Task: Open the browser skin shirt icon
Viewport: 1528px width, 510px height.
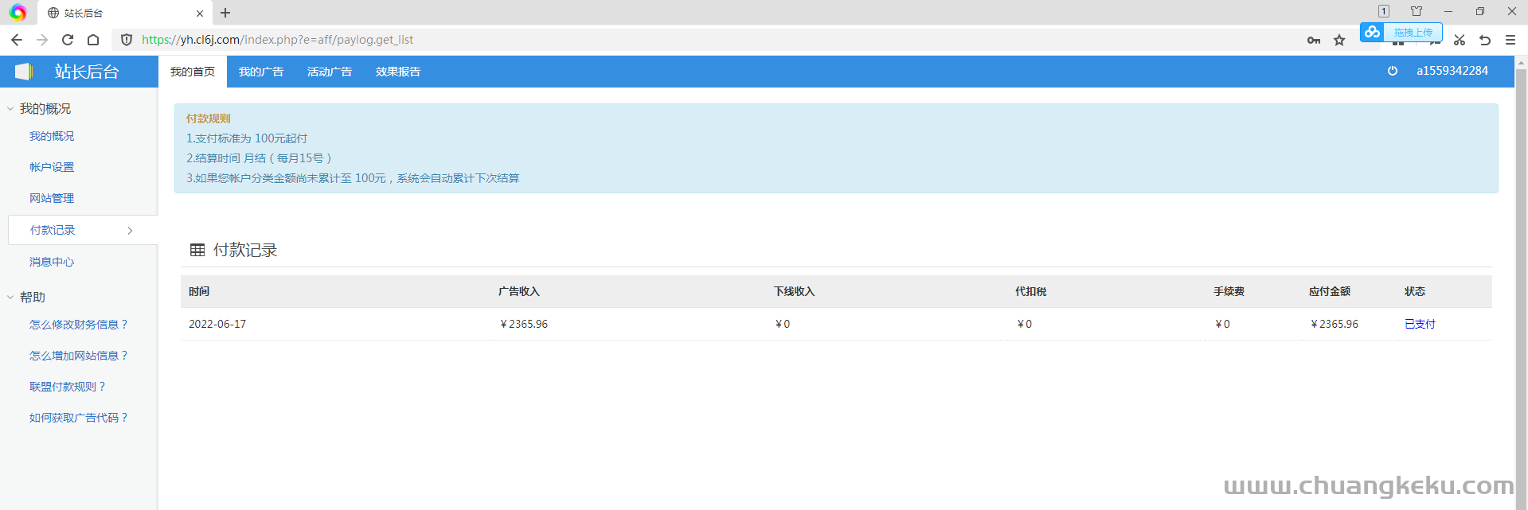Action: 1417,11
